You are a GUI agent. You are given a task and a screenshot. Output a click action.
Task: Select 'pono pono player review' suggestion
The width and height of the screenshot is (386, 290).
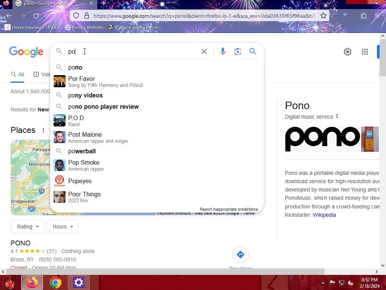tap(157, 106)
